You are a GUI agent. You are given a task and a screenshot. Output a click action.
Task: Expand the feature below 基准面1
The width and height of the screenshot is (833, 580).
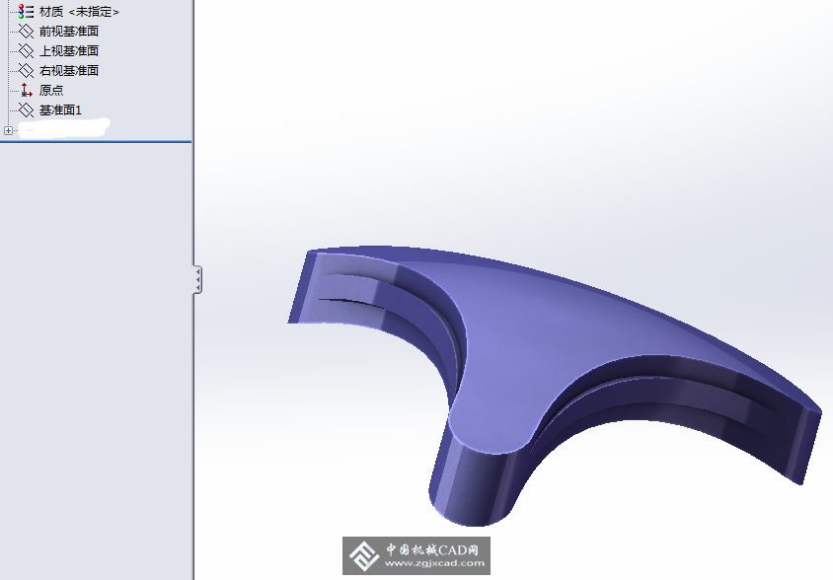[8, 130]
